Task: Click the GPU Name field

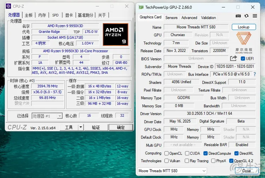Action: (x=196, y=27)
